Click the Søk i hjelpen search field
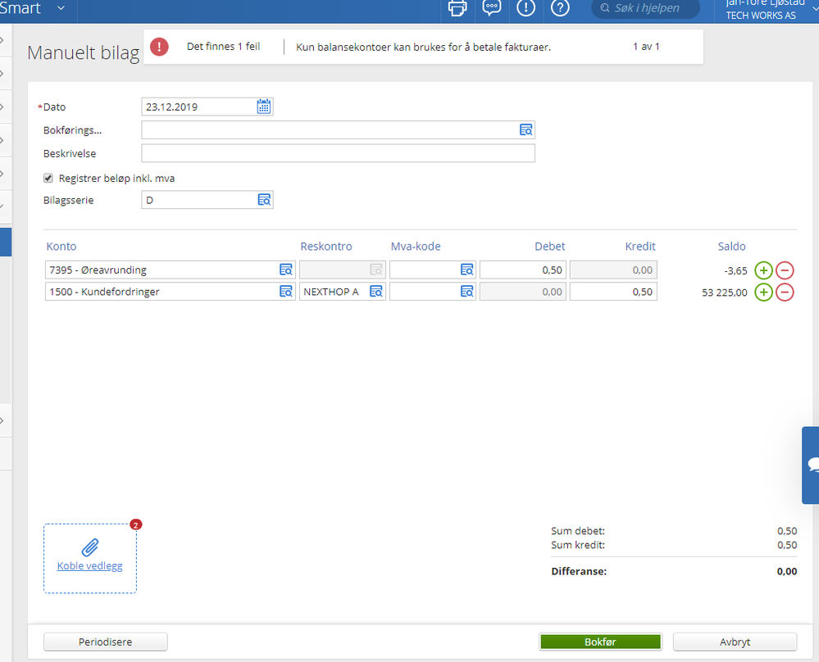819x662 pixels. 645,8
